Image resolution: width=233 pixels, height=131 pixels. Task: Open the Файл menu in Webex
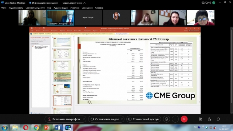point(4,8)
